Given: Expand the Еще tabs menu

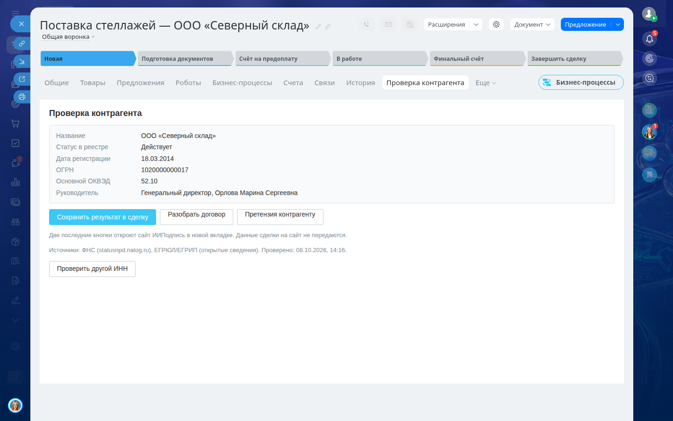Looking at the screenshot, I should [486, 83].
